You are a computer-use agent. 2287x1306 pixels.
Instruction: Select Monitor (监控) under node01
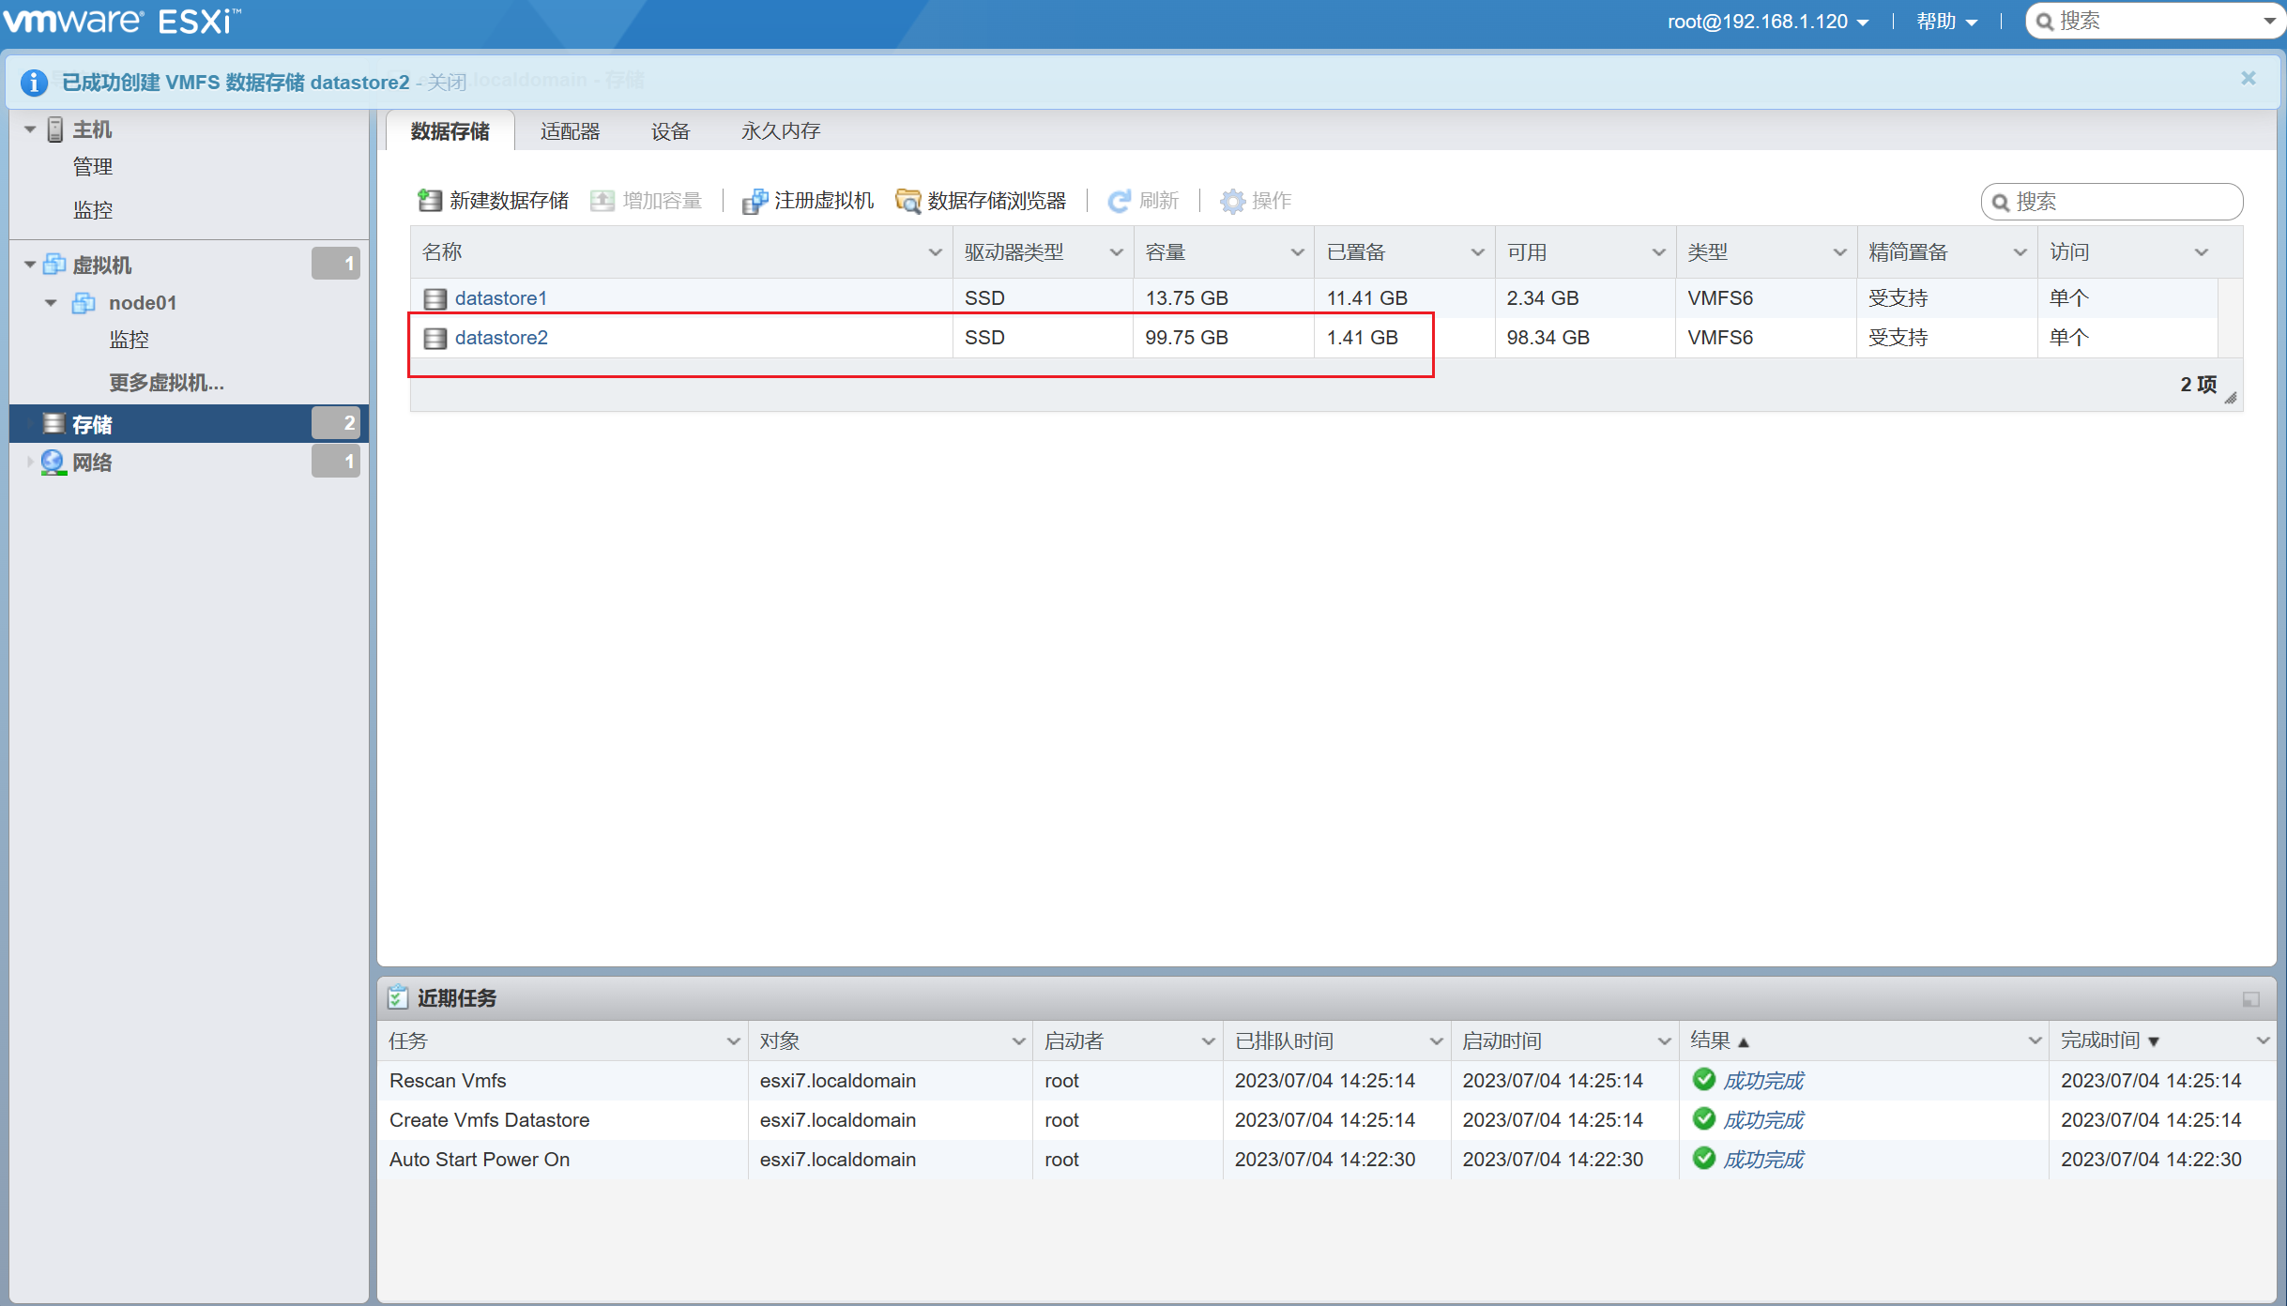[x=129, y=340]
